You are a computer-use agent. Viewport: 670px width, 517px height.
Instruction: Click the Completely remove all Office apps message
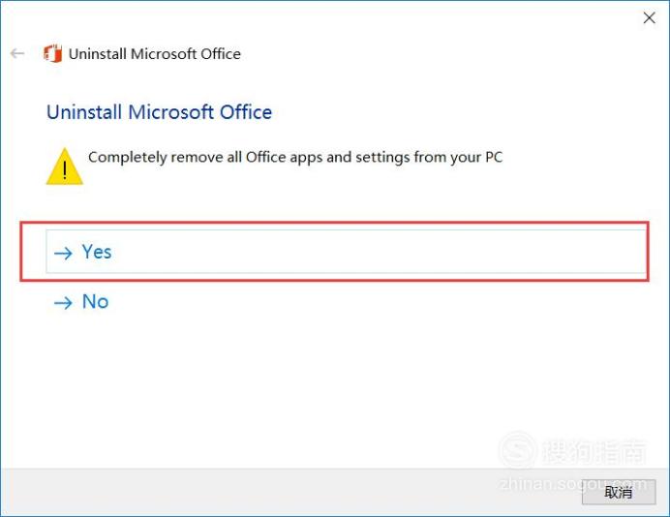pyautogui.click(x=295, y=157)
